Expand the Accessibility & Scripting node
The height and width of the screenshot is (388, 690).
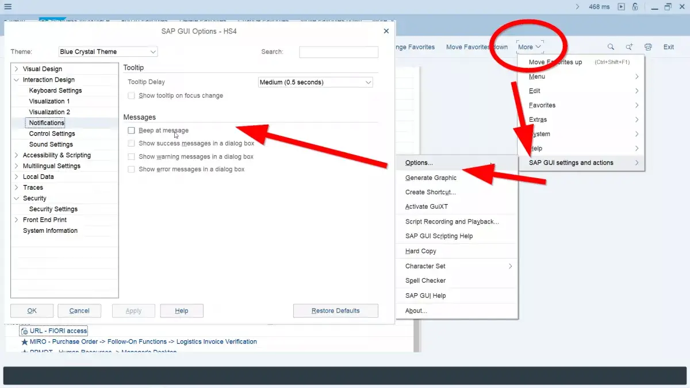[x=16, y=155]
